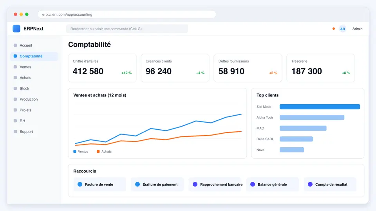Open the Rapprochement bancaire shortcut
The height and width of the screenshot is (211, 376).
pos(215,184)
